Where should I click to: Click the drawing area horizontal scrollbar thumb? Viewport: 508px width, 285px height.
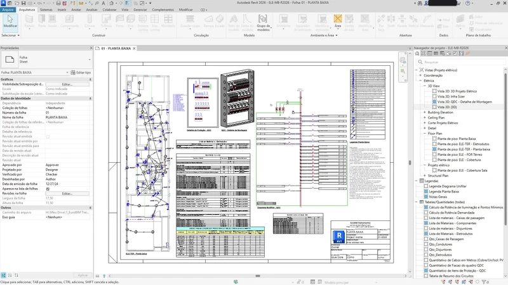(258, 275)
